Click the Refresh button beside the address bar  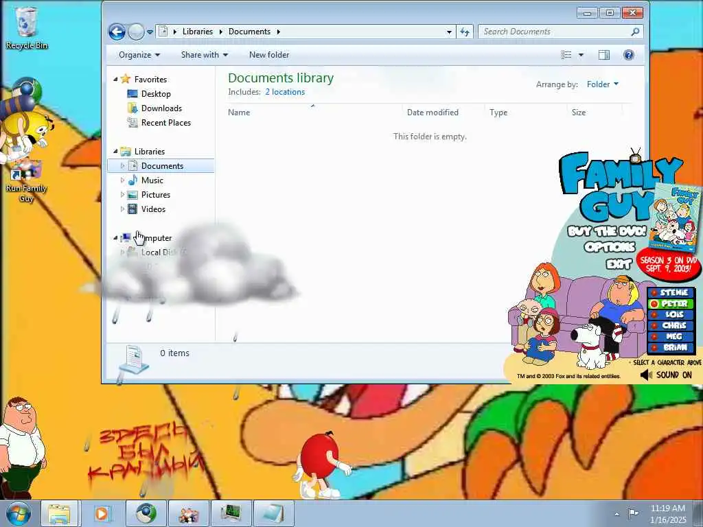(x=465, y=32)
